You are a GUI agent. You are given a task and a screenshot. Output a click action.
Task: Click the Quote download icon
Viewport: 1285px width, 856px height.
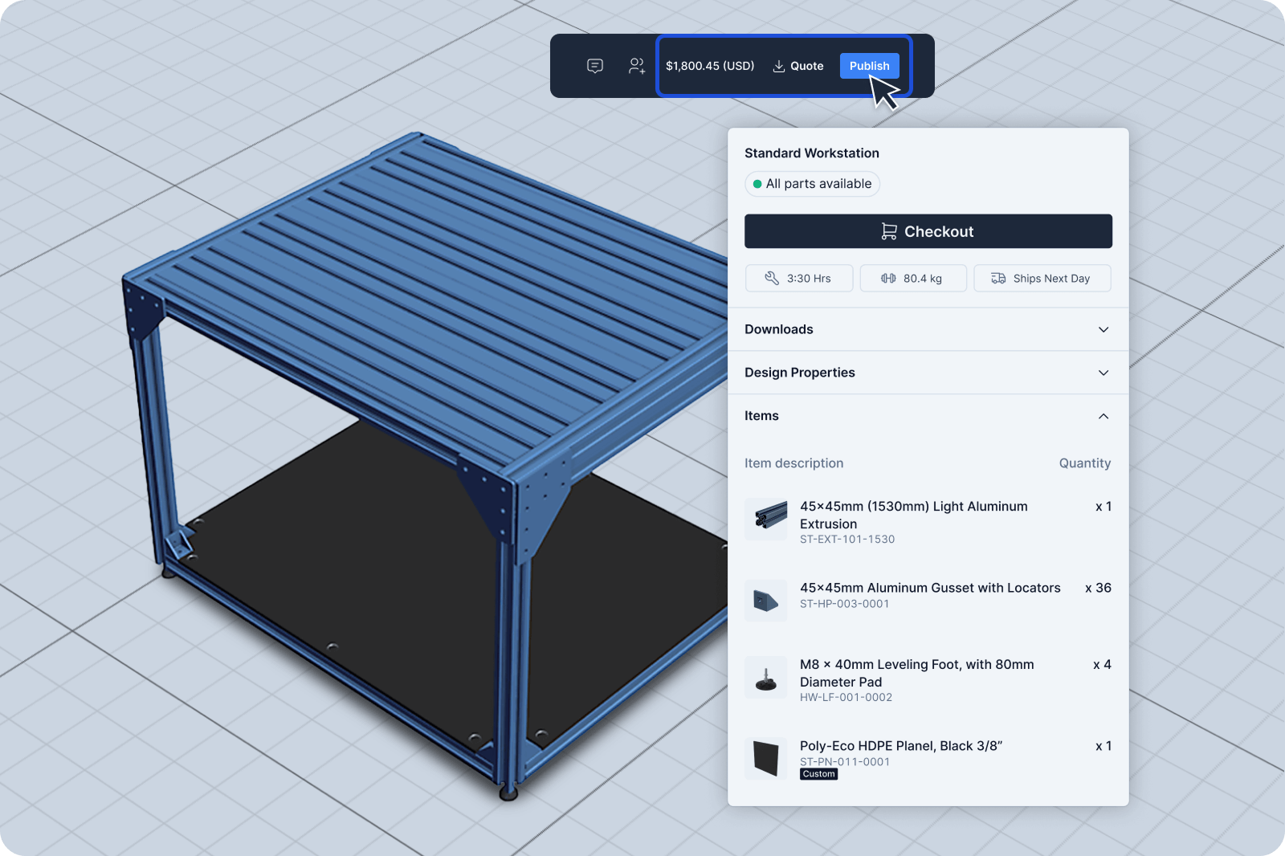pyautogui.click(x=778, y=66)
